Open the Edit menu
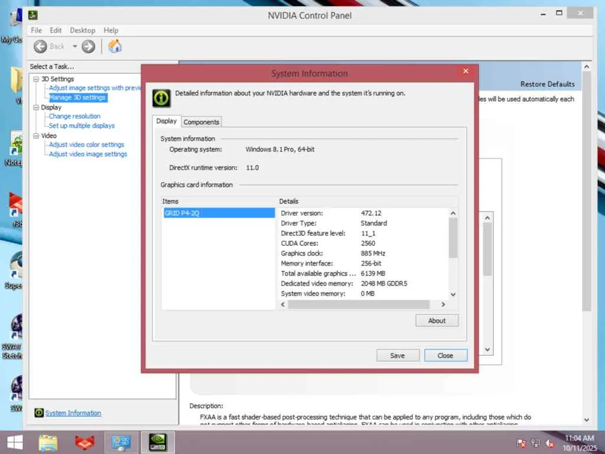This screenshot has height=454, width=605. coord(56,30)
